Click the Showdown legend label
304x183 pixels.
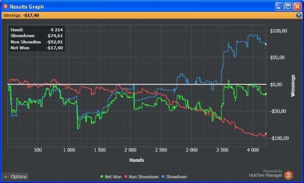[176, 177]
